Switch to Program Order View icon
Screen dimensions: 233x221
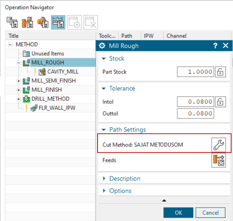12,23
